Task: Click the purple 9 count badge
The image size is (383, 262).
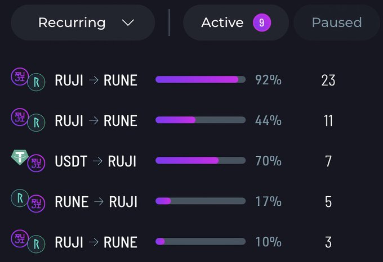Action: pos(262,22)
